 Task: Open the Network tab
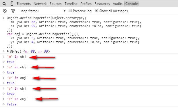40,4
